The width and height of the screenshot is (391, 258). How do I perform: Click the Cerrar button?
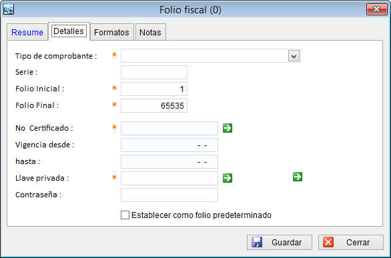coord(351,242)
